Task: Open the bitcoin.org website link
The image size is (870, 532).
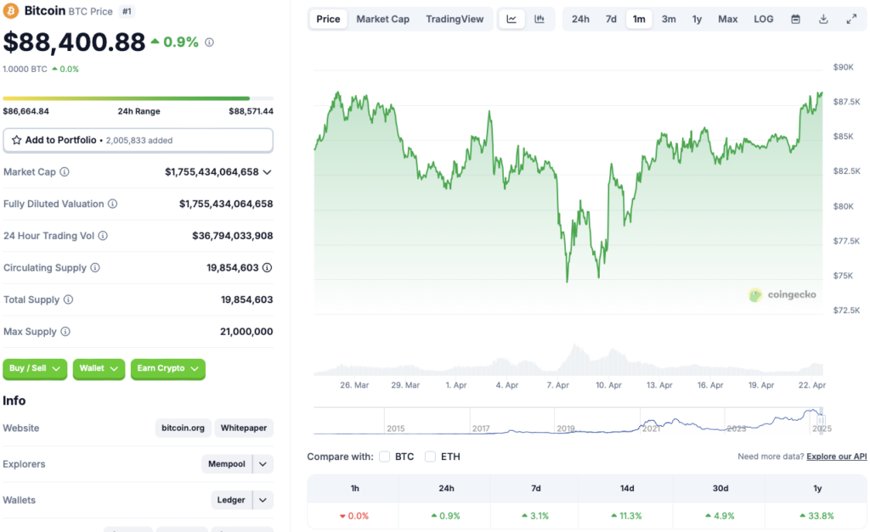Action: 182,428
